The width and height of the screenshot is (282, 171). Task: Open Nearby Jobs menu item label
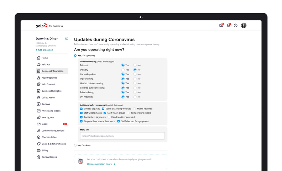point(48,117)
